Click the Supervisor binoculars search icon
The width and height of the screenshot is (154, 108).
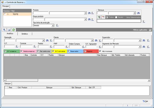click(144, 40)
